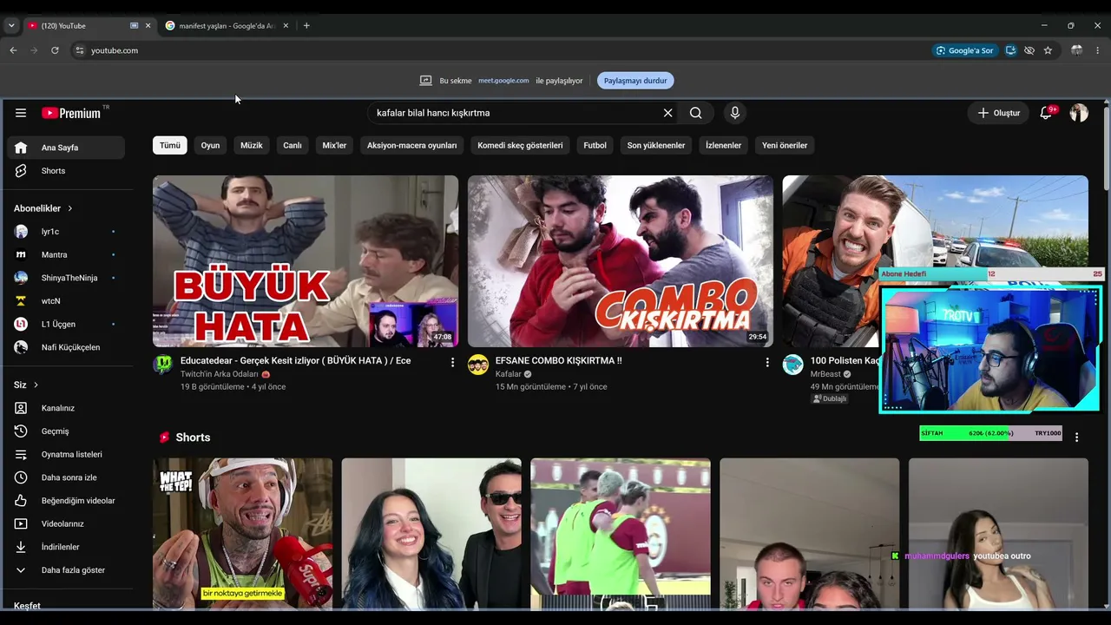Open Beğendiğim videolar in the sidebar

coord(66,501)
